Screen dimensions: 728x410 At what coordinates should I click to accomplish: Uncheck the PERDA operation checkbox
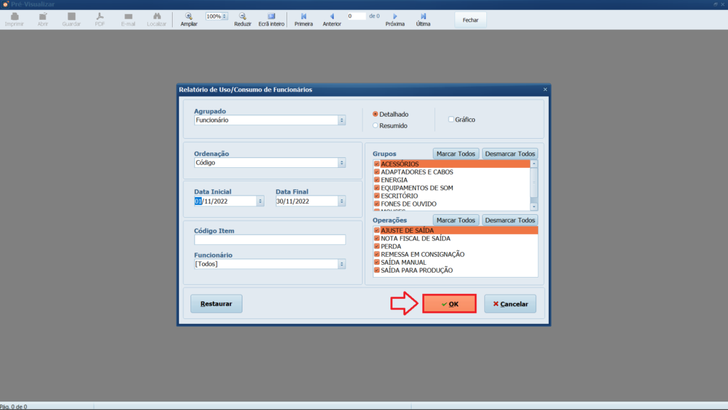click(x=377, y=246)
